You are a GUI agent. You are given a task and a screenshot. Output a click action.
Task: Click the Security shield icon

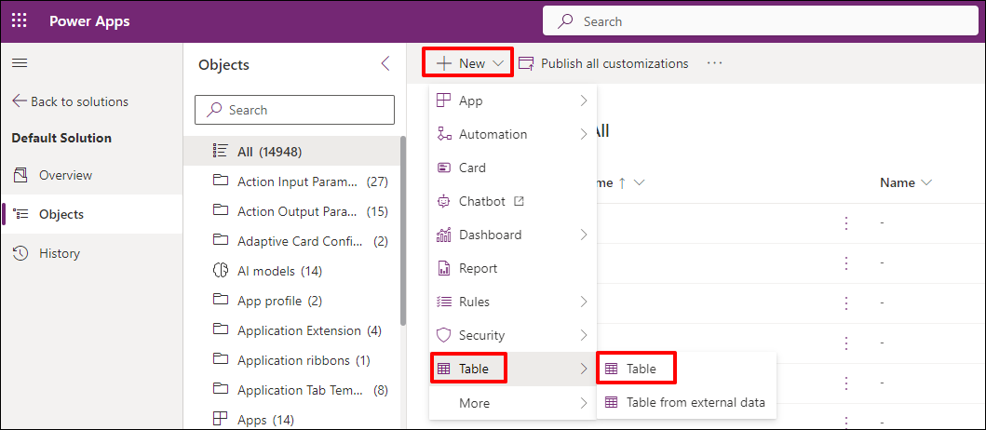tap(444, 335)
